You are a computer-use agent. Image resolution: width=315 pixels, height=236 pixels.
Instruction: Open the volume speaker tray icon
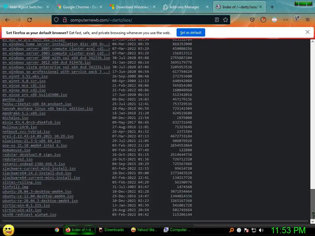pos(261,230)
